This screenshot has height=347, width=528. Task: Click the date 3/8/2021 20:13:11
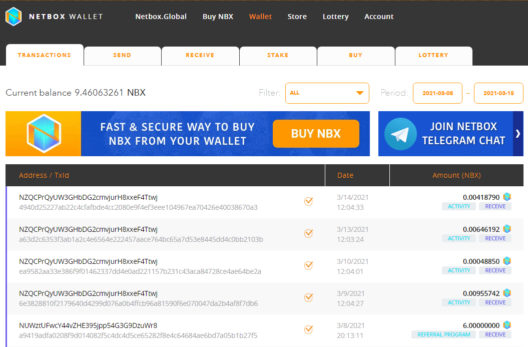click(x=350, y=330)
